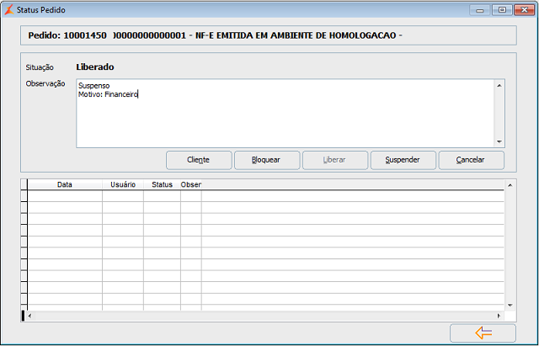Click the 'Motivo: Financeiro' line
539x346 pixels.
(x=108, y=94)
